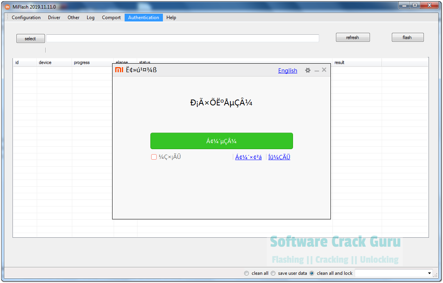This screenshot has height=283, width=443.
Task: Click the rightmost blue link below green button
Action: coord(279,157)
